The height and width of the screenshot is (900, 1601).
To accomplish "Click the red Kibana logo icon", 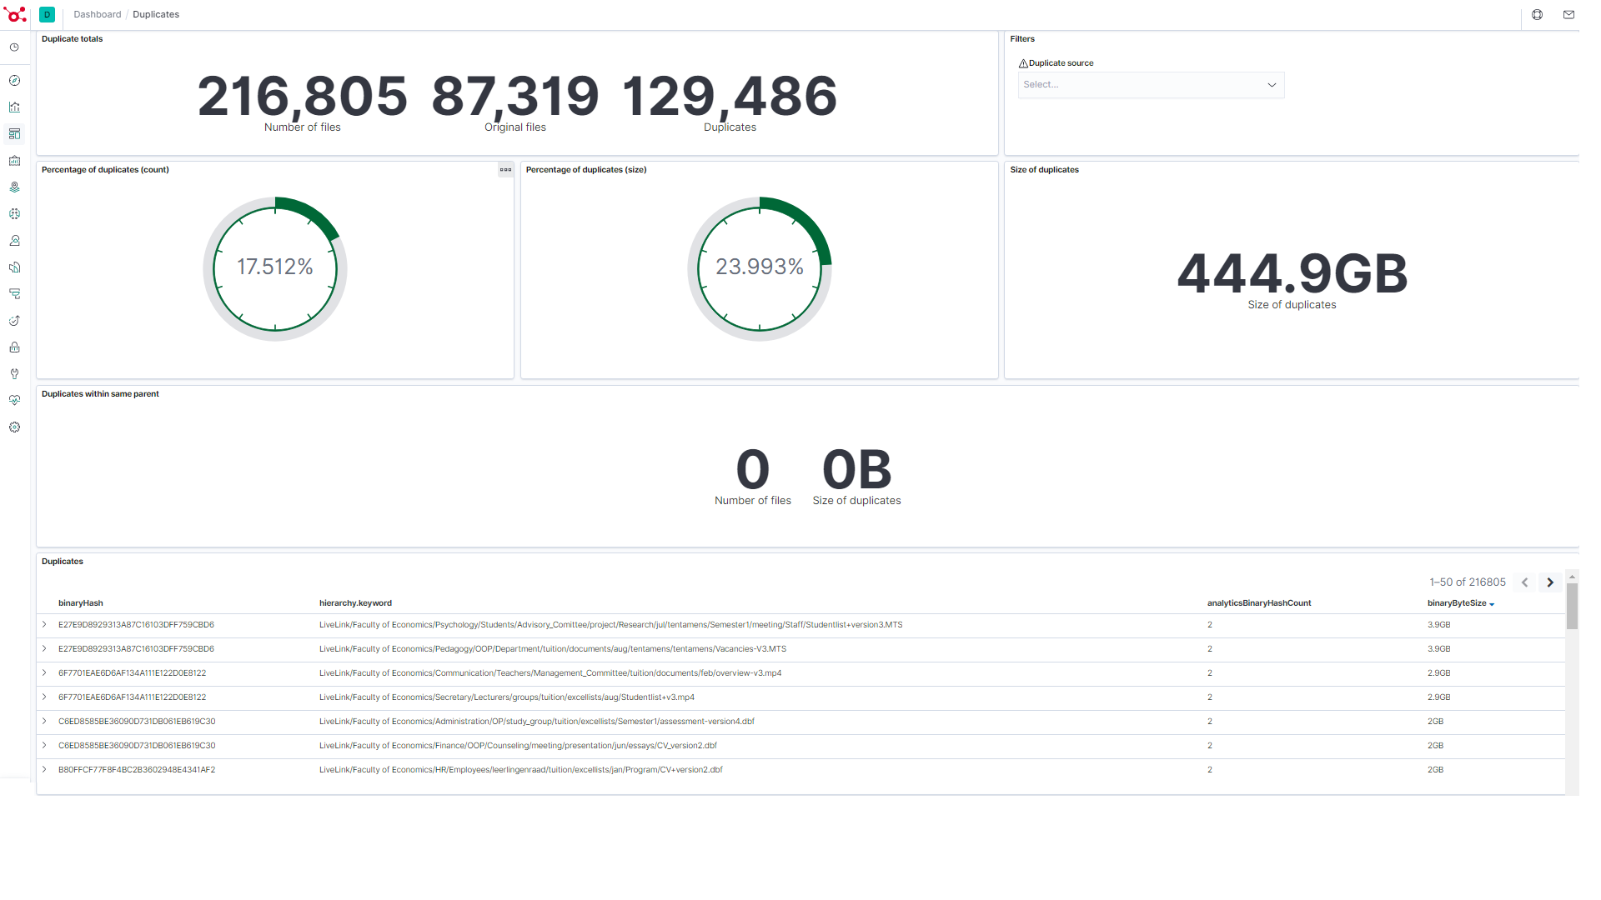I will 16,14.
